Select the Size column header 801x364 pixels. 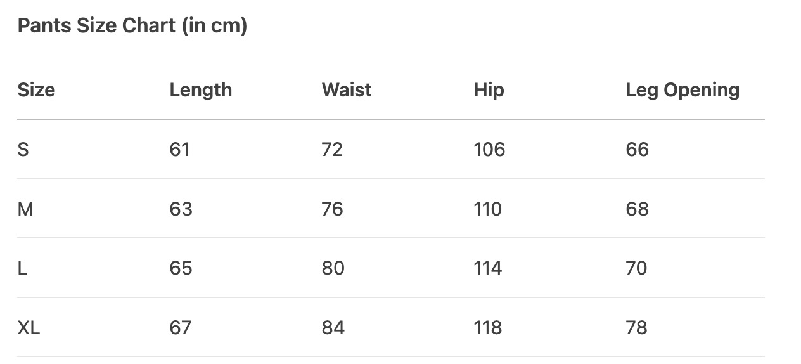pos(36,90)
